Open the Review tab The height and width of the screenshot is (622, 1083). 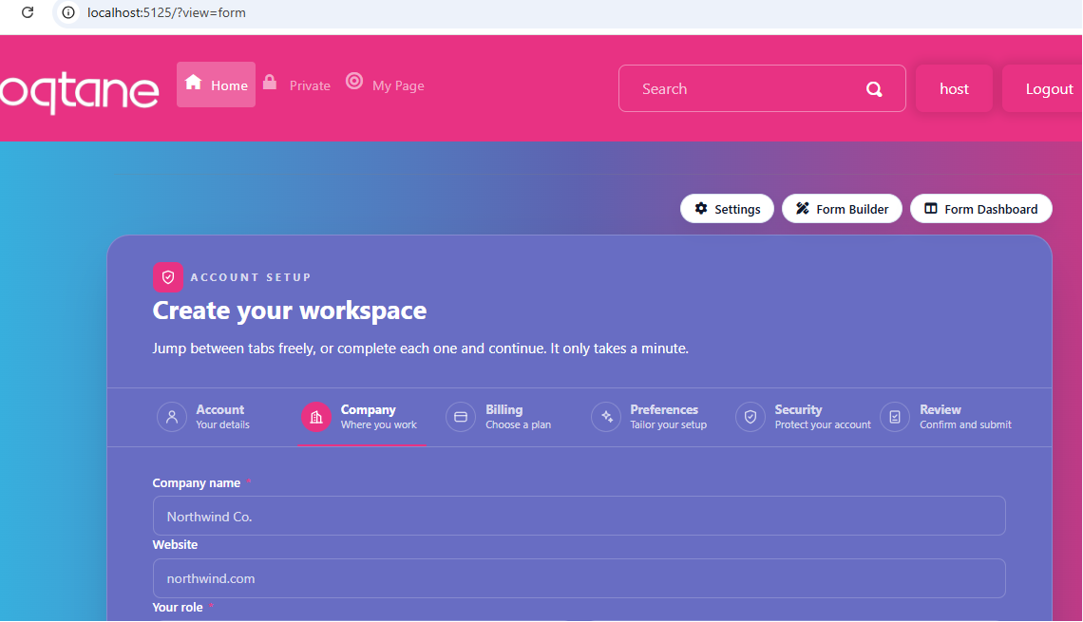tap(946, 417)
